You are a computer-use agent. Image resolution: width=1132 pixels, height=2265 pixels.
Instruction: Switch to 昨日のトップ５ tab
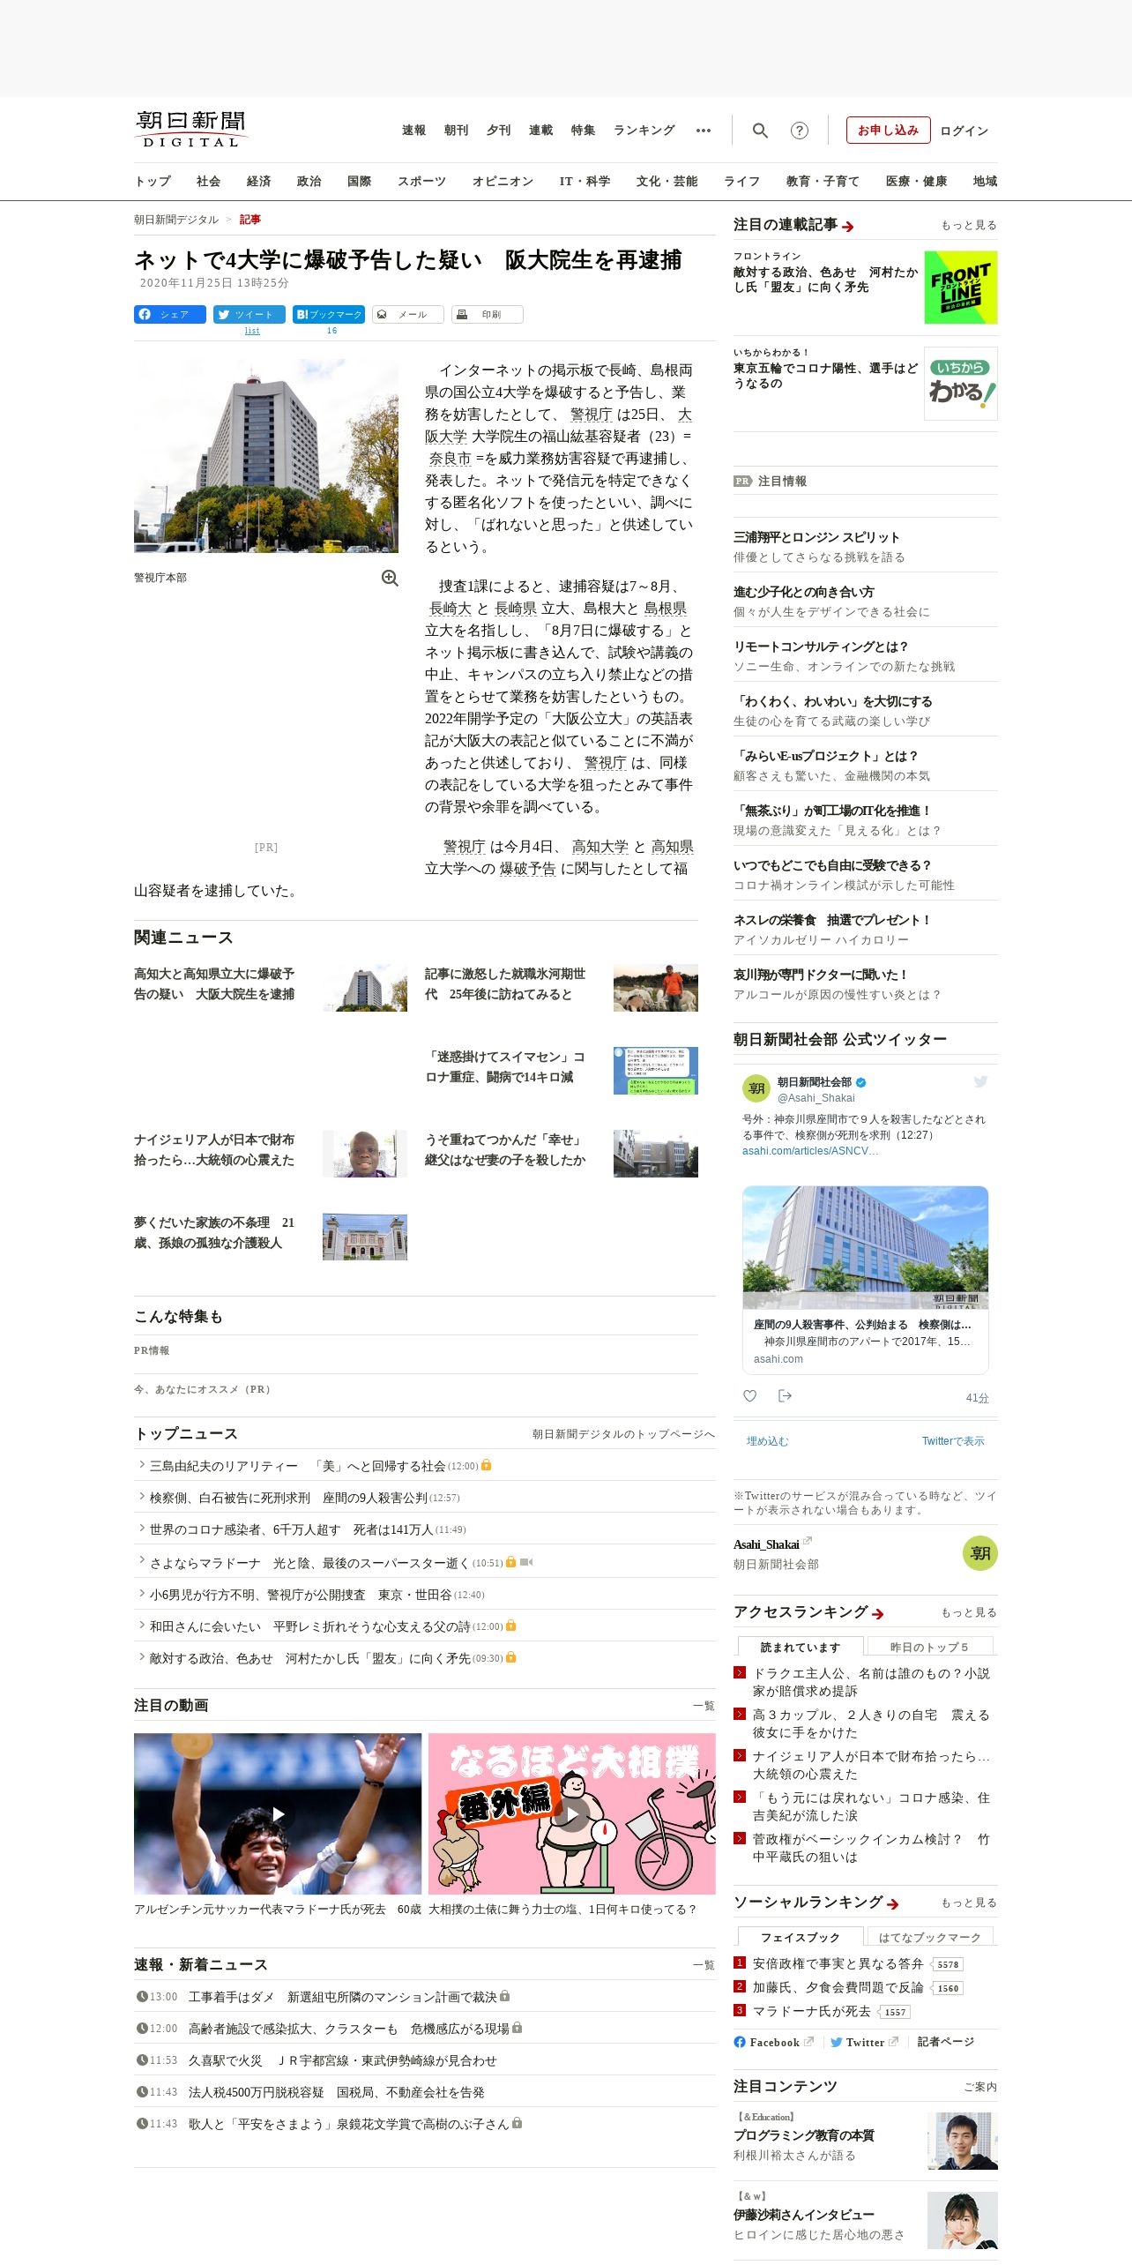(x=929, y=1647)
